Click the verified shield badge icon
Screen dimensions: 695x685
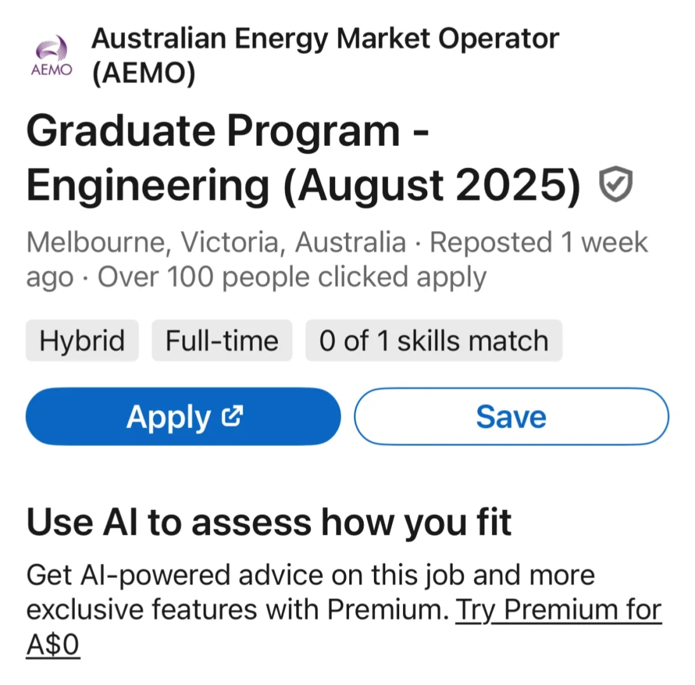coord(616,185)
